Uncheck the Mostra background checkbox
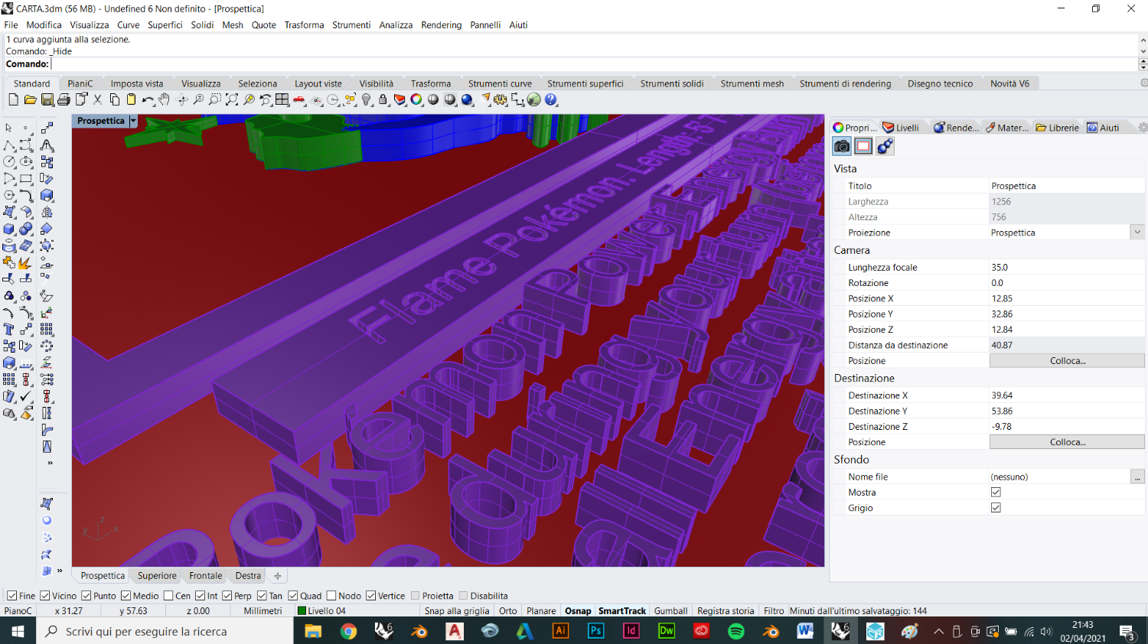Viewport: 1148px width, 644px height. click(x=996, y=492)
